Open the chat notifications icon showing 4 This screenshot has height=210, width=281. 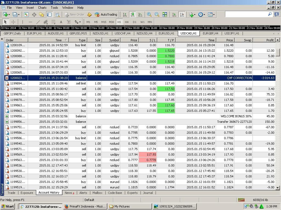click(x=277, y=14)
